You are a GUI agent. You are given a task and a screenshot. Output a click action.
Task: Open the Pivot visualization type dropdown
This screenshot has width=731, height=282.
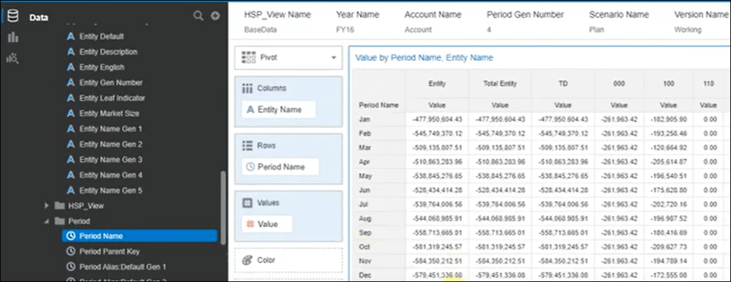333,58
